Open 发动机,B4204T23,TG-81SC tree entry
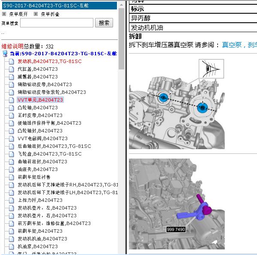This screenshot has width=257, height=255. click(x=50, y=61)
